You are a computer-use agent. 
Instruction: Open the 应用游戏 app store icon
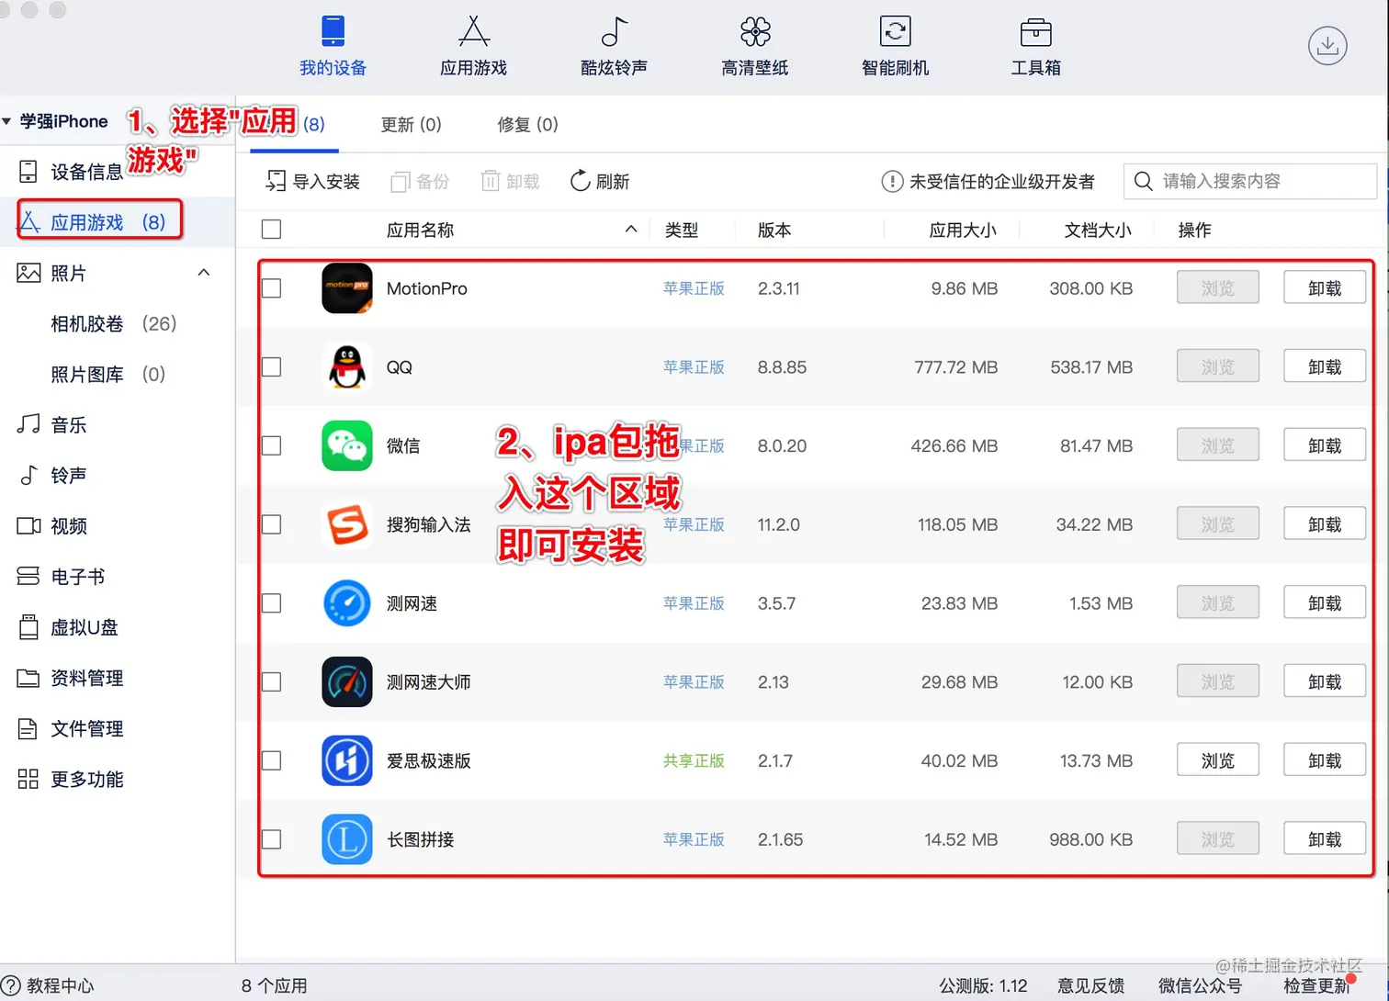[x=474, y=31]
